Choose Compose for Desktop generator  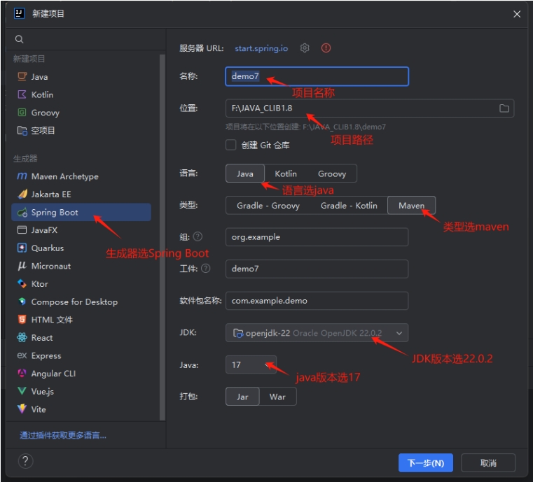coord(81,302)
